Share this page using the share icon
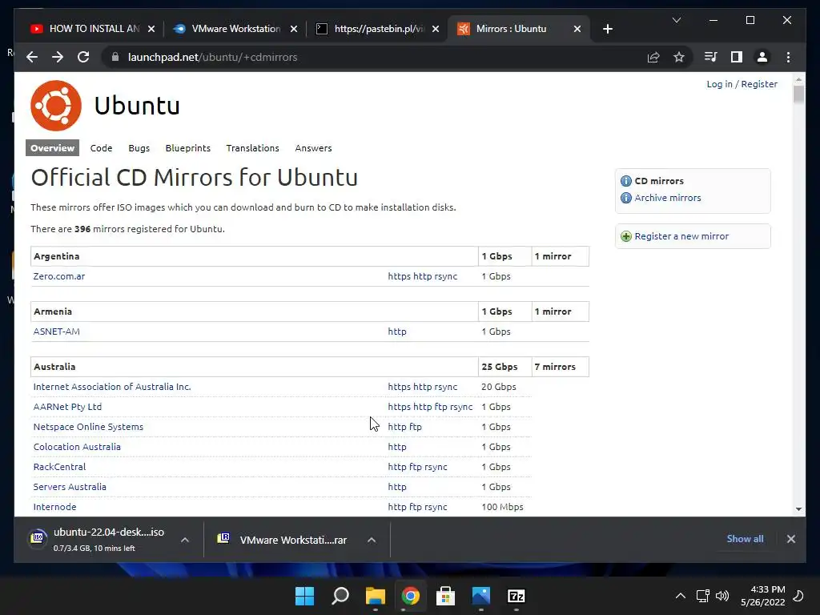 point(653,57)
